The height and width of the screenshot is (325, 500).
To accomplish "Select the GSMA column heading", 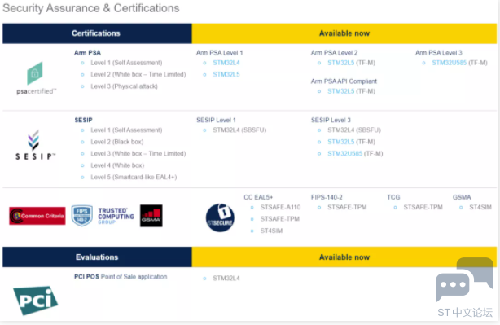I will tap(462, 197).
